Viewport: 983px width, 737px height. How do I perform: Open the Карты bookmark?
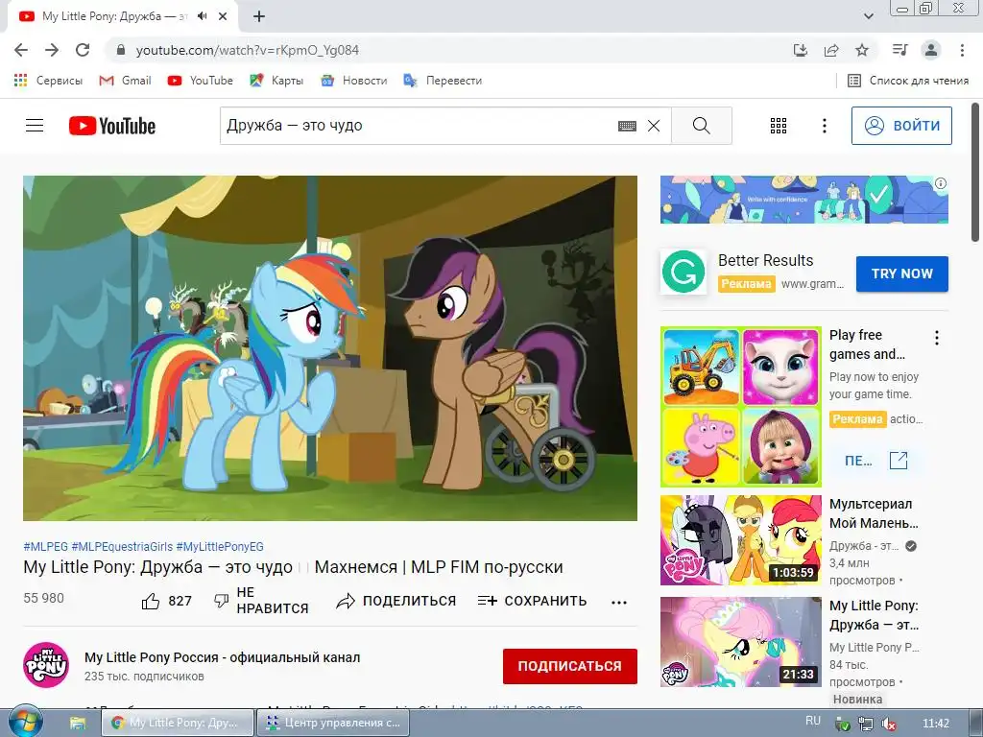click(x=276, y=81)
